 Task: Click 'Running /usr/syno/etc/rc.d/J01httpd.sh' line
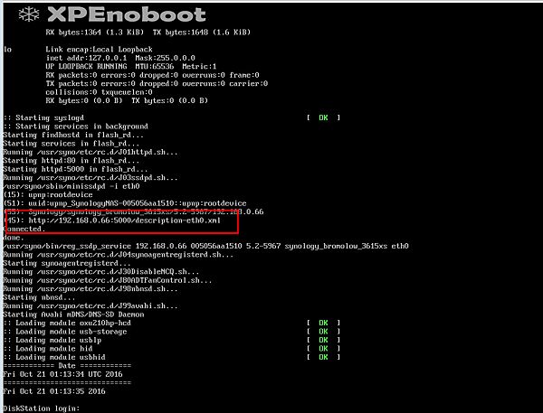click(x=90, y=152)
